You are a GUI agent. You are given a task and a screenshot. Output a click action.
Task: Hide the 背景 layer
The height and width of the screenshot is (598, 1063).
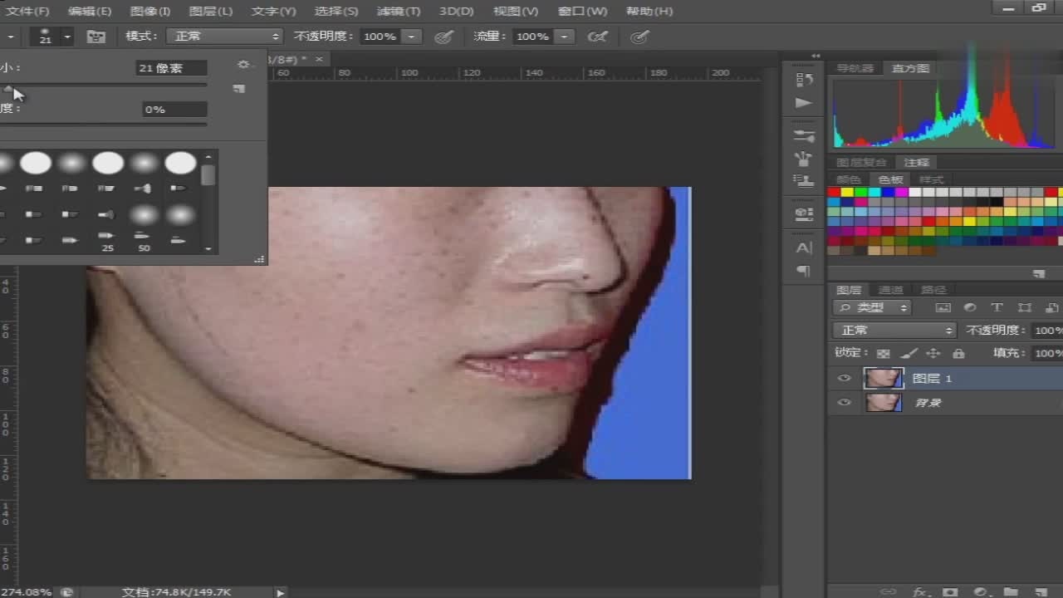[x=845, y=403]
